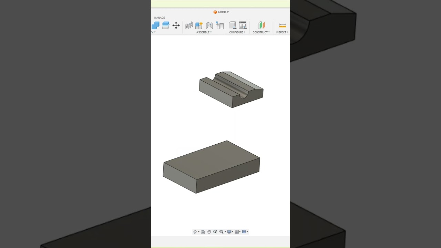The image size is (441, 248).
Task: Expand the INSPECT dropdown menu
Action: point(282,32)
